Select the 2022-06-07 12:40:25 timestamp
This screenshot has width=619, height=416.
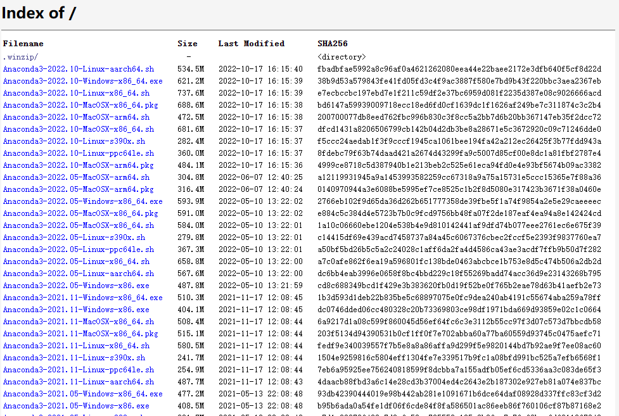pyautogui.click(x=260, y=177)
